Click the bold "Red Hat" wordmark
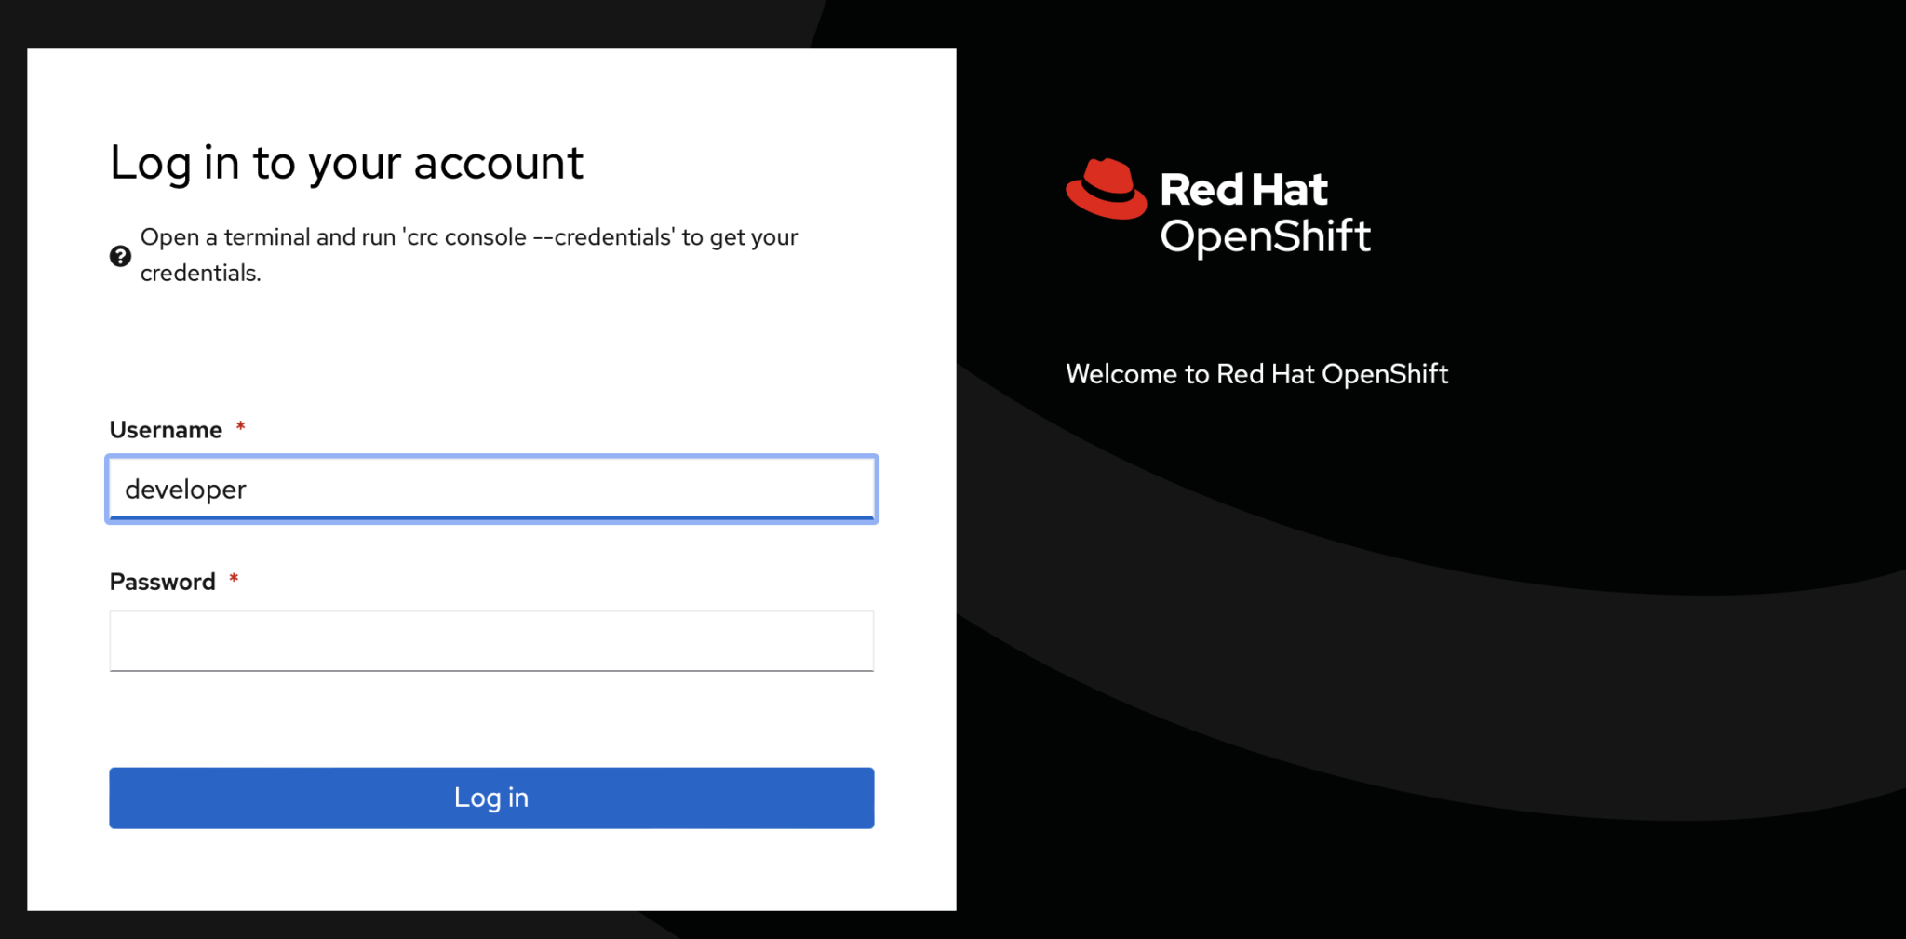1906x939 pixels. pos(1242,190)
